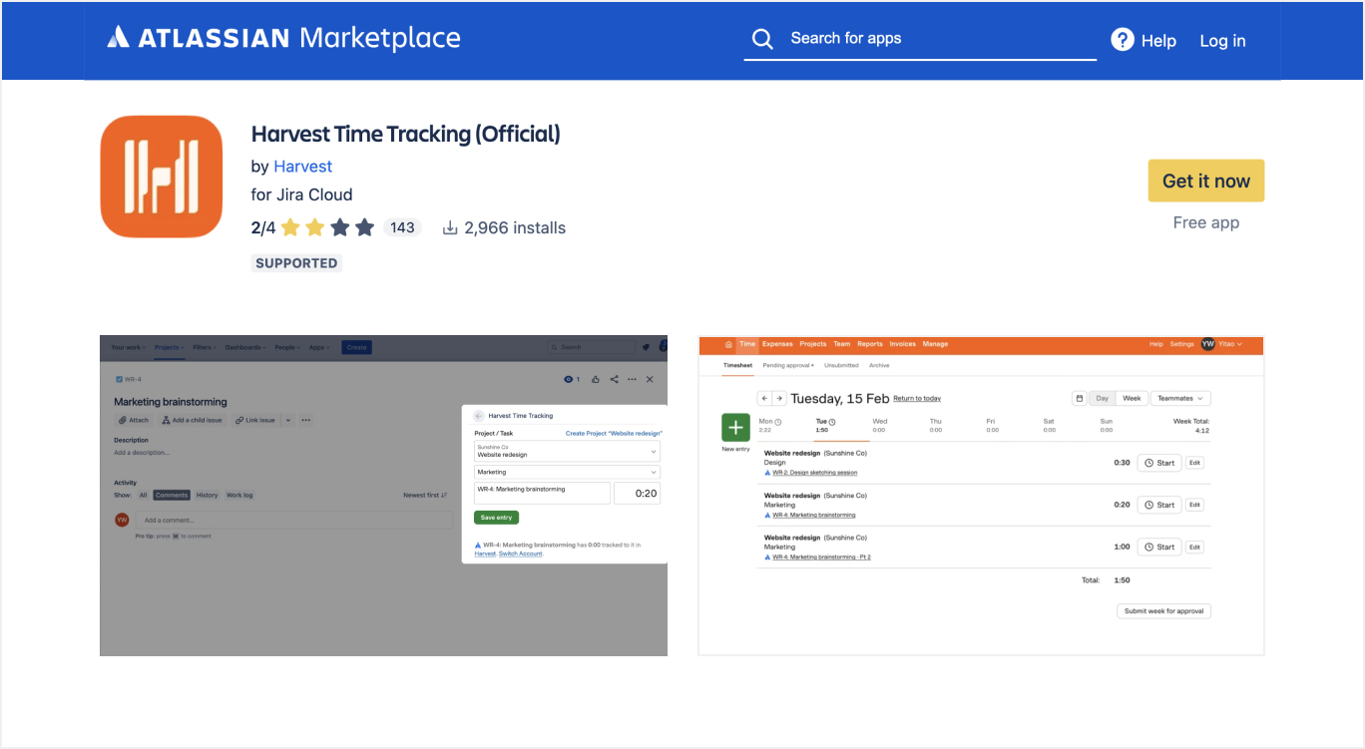Click the Log in link
Screen dimensions: 1365x749
1222,41
